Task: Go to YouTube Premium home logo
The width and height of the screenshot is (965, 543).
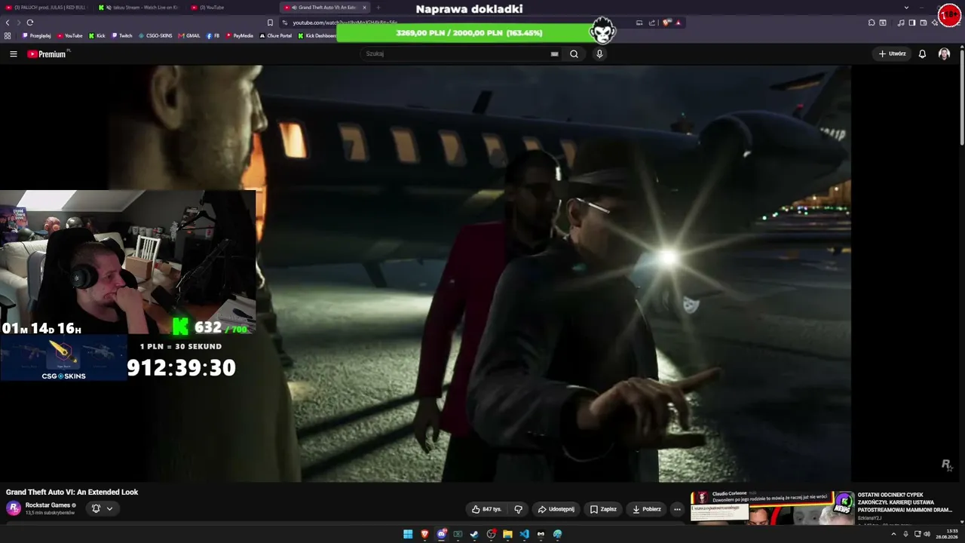Action: click(47, 54)
